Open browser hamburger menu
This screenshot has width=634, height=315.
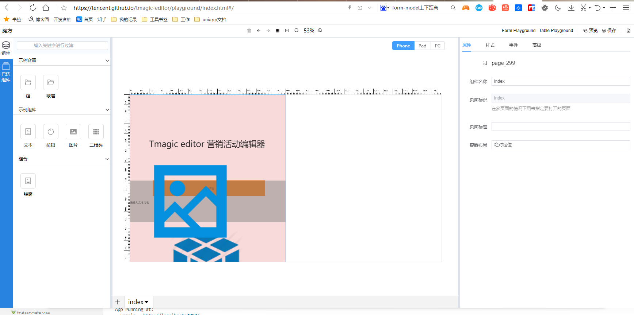tap(626, 8)
